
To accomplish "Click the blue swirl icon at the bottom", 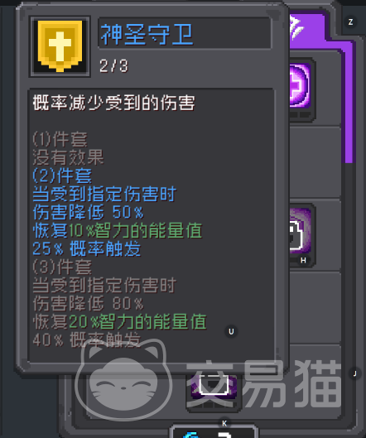I will coord(190,435).
